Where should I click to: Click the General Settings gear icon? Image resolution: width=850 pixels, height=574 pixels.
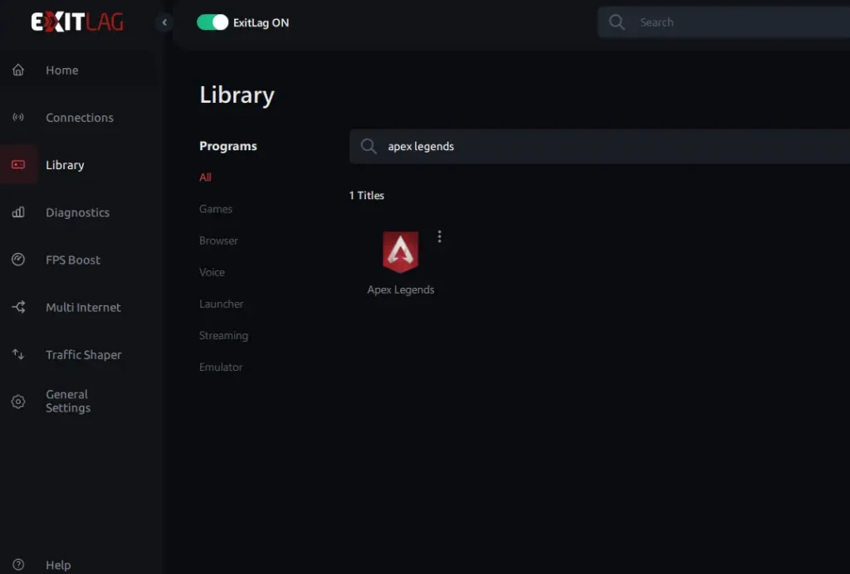[18, 401]
